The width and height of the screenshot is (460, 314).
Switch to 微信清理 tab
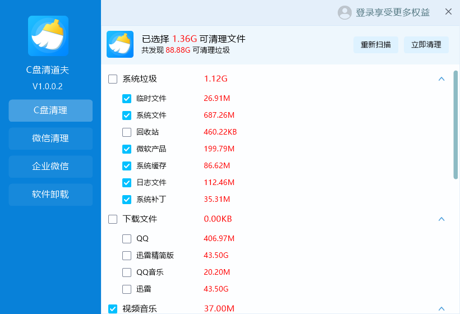click(50, 138)
